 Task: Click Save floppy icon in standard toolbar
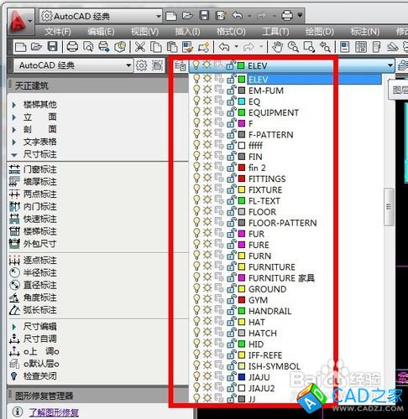click(x=53, y=47)
